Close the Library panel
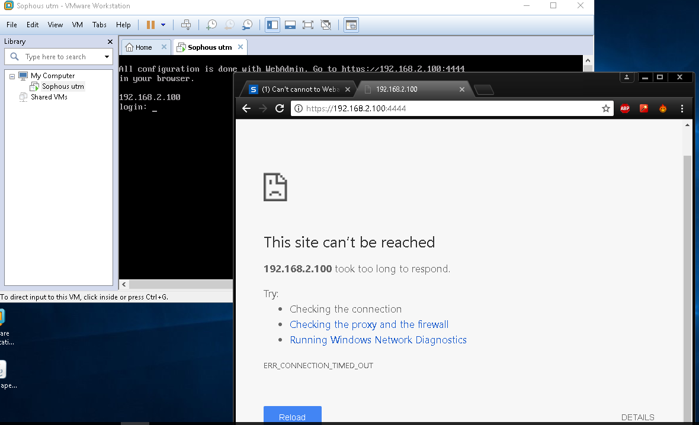Viewport: 699px width, 425px height. point(110,41)
